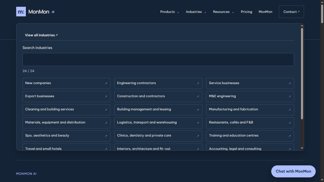
Task: Click the MonMon ai brand name
Action: click(41, 12)
